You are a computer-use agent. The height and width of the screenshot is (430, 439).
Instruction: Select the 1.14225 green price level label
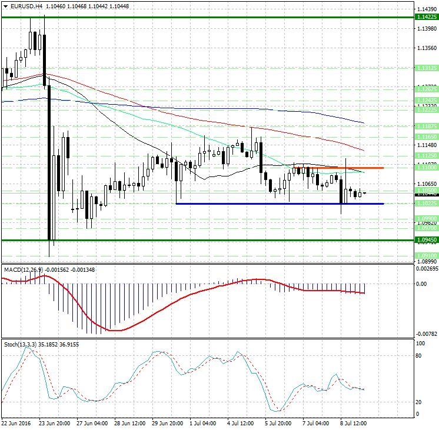pyautogui.click(x=427, y=17)
